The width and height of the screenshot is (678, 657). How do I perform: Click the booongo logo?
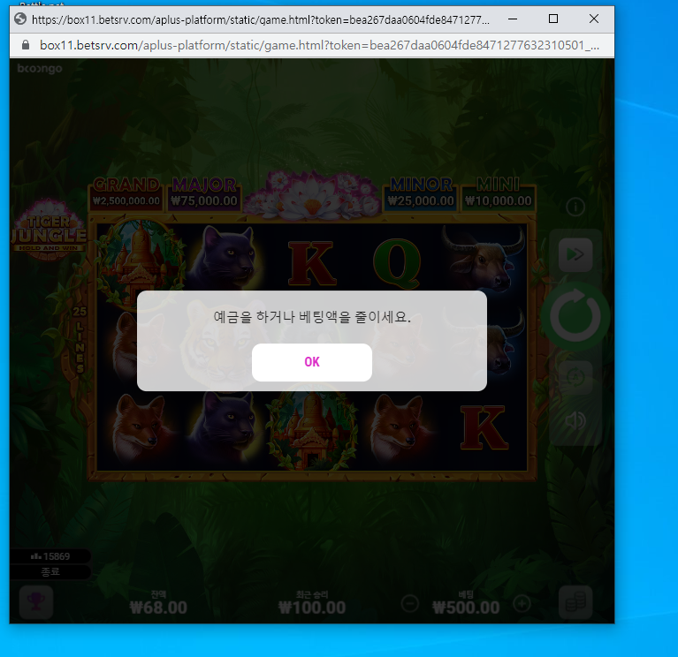[x=40, y=68]
